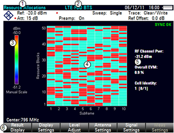
Task: Click the 'Subframe' axis label
Action: pyautogui.click(x=87, y=113)
